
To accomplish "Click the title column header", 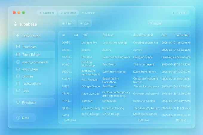I will point(85,35).
